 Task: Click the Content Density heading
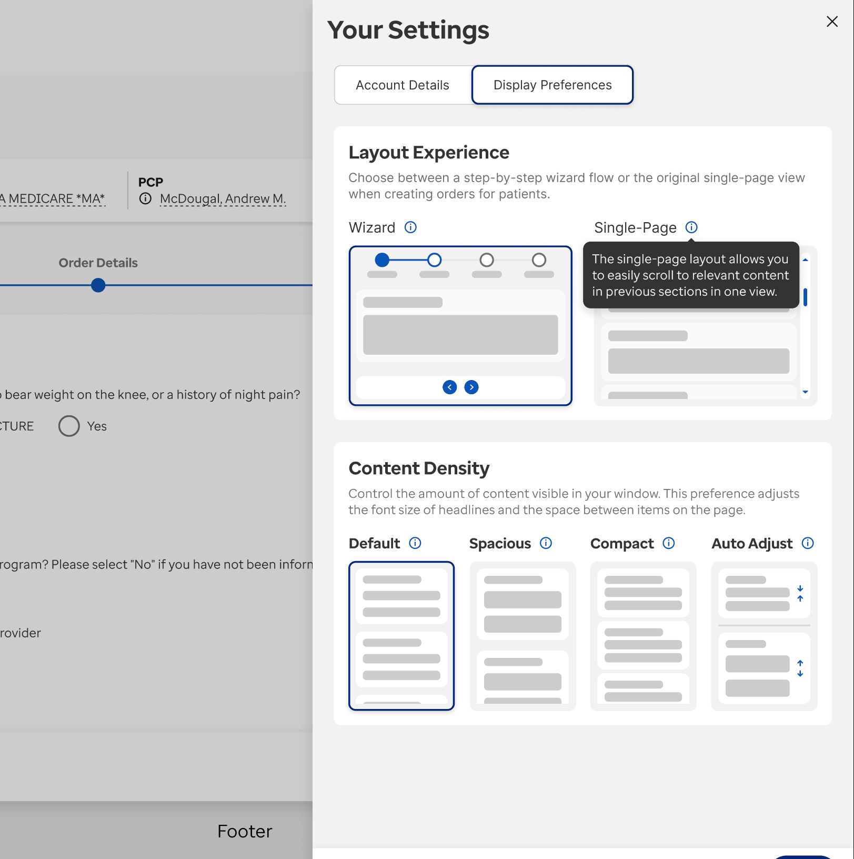(x=419, y=468)
